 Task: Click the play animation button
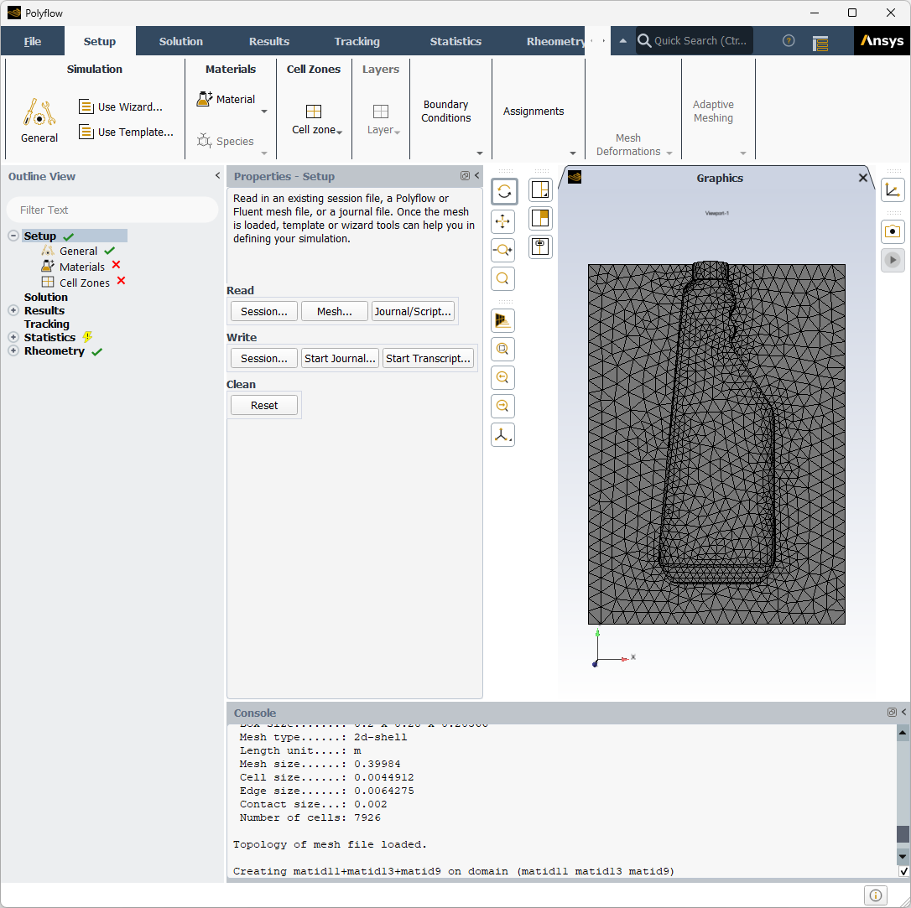coord(893,260)
